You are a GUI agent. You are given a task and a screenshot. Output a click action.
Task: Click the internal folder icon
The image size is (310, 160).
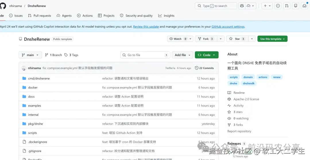pyautogui.click(x=24, y=115)
